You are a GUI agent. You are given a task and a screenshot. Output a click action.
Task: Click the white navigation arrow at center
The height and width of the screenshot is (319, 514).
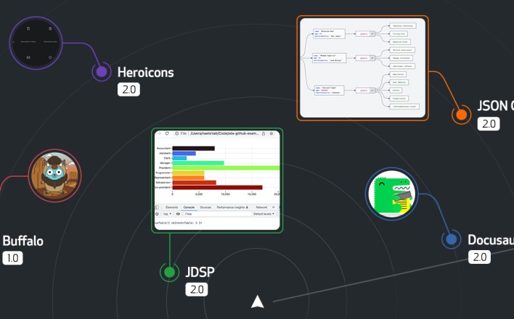coord(258,302)
